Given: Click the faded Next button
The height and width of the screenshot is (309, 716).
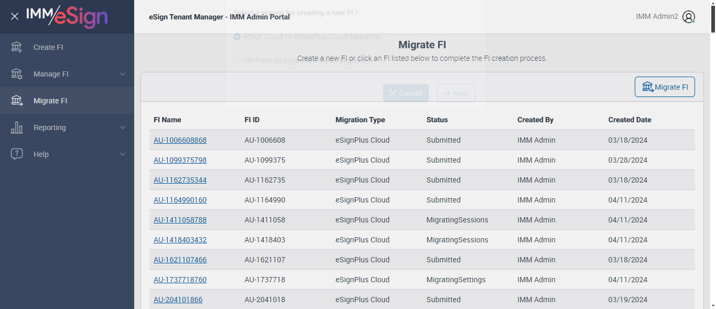Looking at the screenshot, I should 456,93.
